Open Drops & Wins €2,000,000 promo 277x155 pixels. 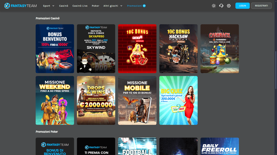pos(96,100)
